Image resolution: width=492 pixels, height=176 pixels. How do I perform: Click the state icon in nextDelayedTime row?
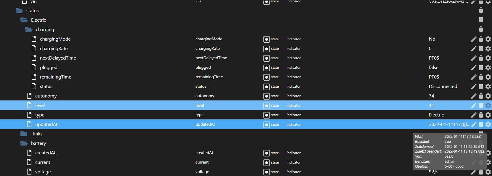coord(267,58)
